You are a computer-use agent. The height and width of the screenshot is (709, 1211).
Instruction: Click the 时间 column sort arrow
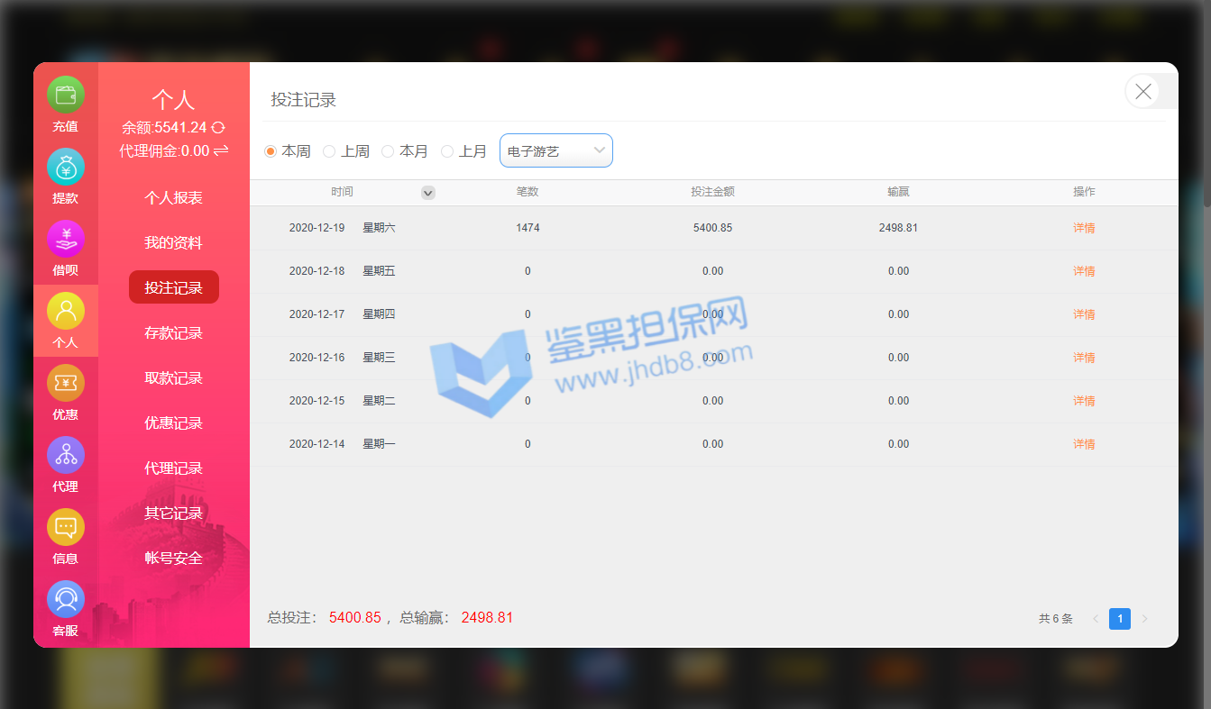pyautogui.click(x=428, y=193)
